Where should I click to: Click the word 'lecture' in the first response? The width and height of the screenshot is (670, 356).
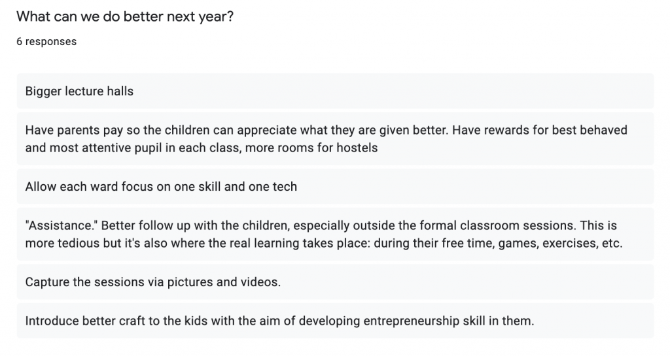click(84, 91)
